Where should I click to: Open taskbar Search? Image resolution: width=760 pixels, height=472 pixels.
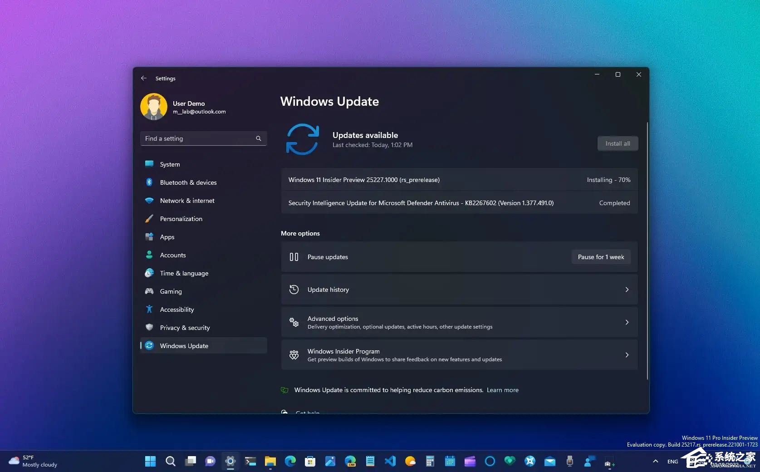coord(170,461)
